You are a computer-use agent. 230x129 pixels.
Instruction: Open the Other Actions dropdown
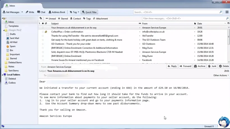click(x=221, y=75)
